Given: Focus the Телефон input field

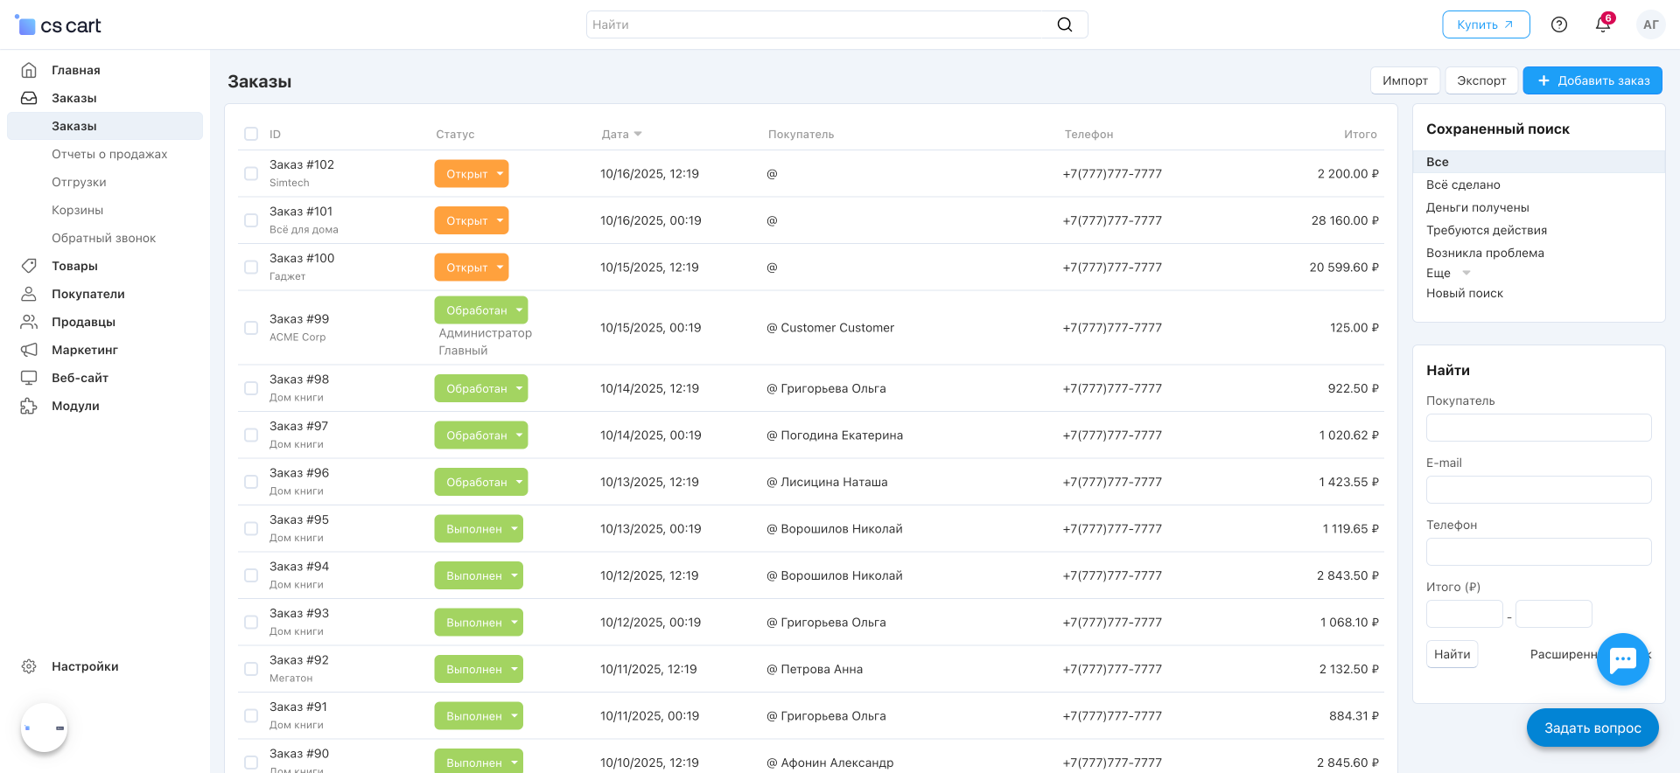Looking at the screenshot, I should tap(1538, 552).
